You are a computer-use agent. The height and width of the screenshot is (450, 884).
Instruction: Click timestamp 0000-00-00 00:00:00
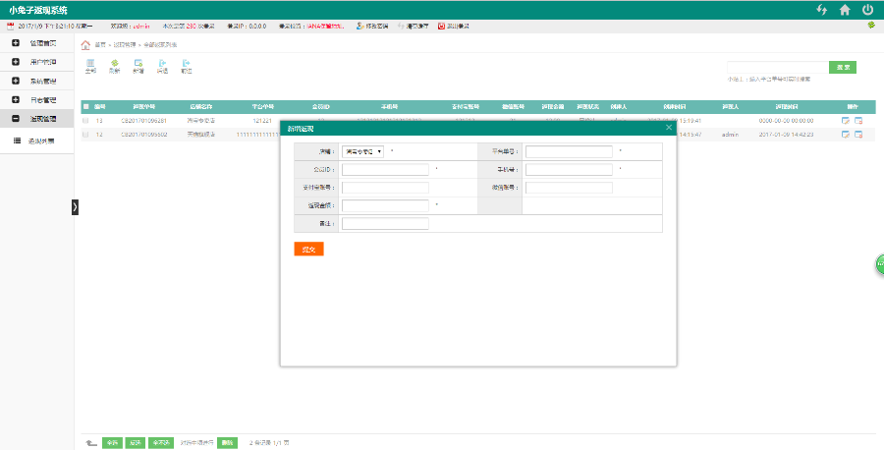(x=786, y=121)
